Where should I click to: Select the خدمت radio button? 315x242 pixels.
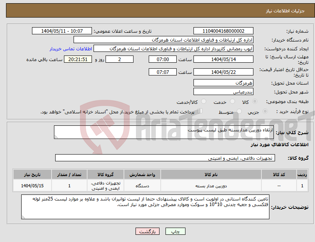coord(232,101)
